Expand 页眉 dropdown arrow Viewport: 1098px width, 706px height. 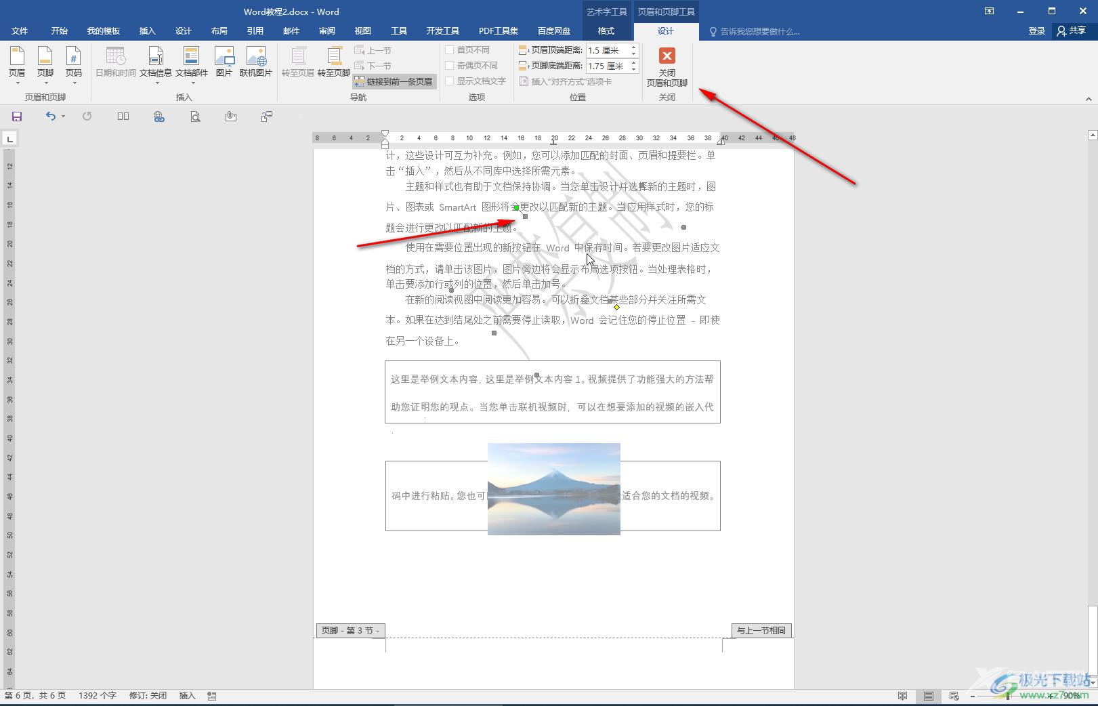click(x=17, y=83)
